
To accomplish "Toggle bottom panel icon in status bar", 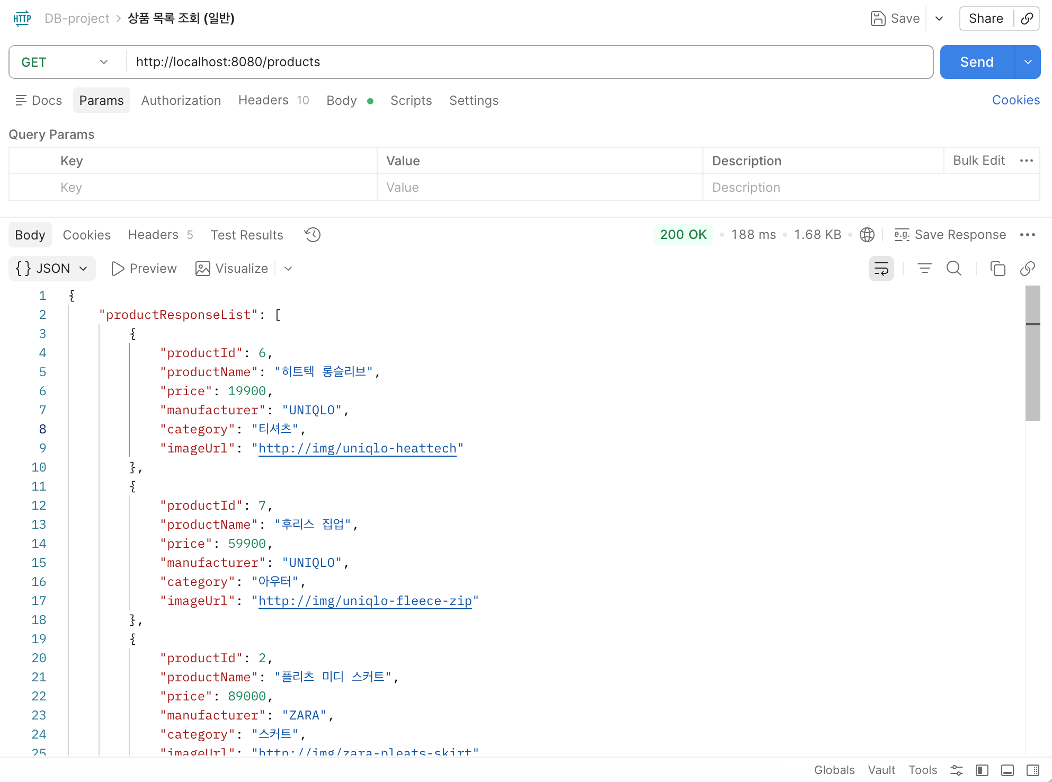I will pos(1008,770).
